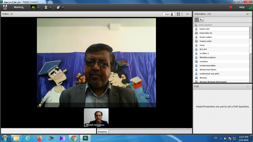Image resolution: width=253 pixels, height=142 pixels.
Task: Switch to attendee status view icon
Action: (x=201, y=20)
